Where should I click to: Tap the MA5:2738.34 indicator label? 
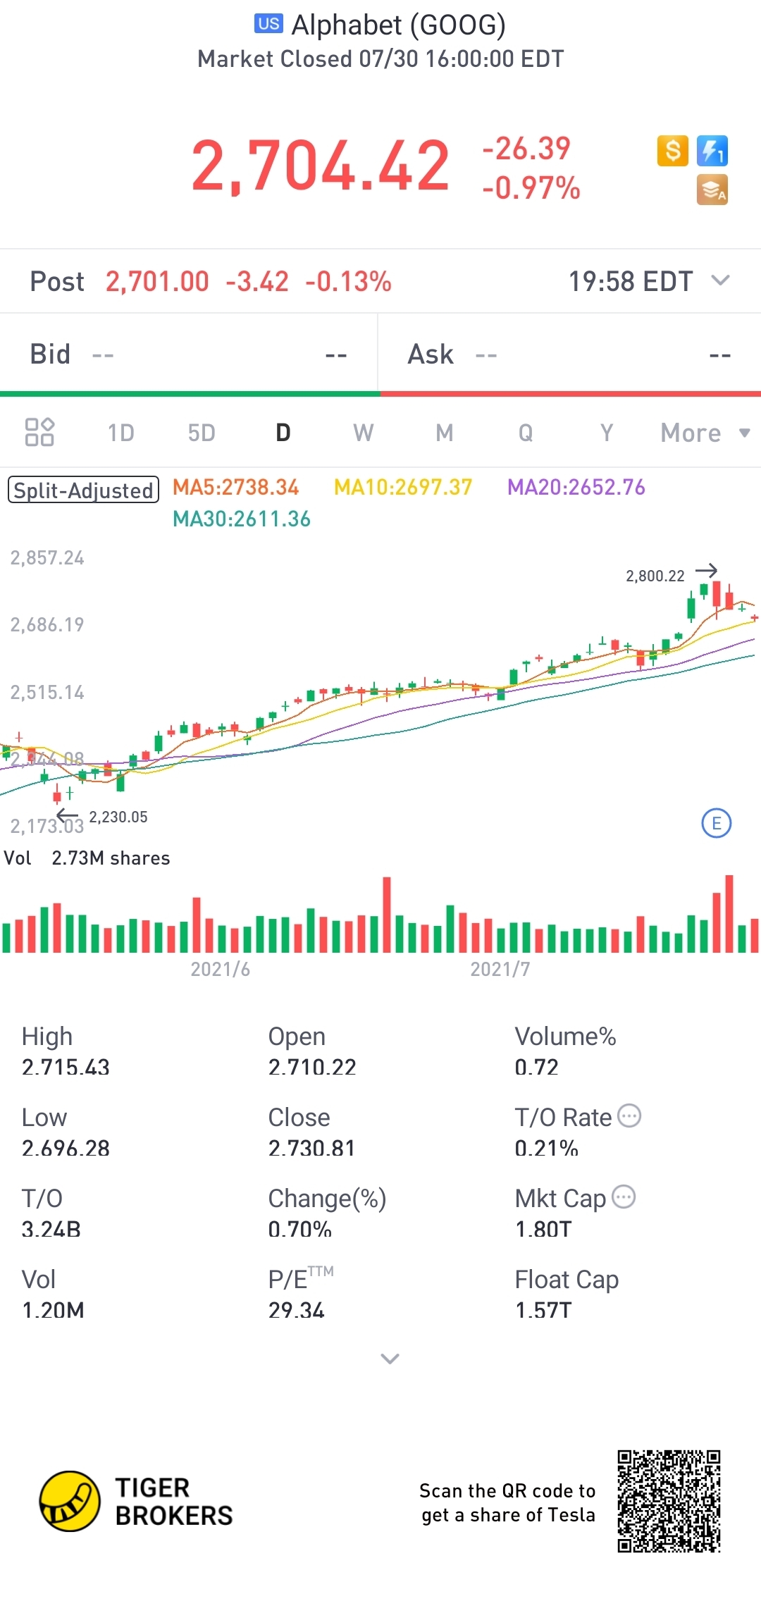[235, 487]
